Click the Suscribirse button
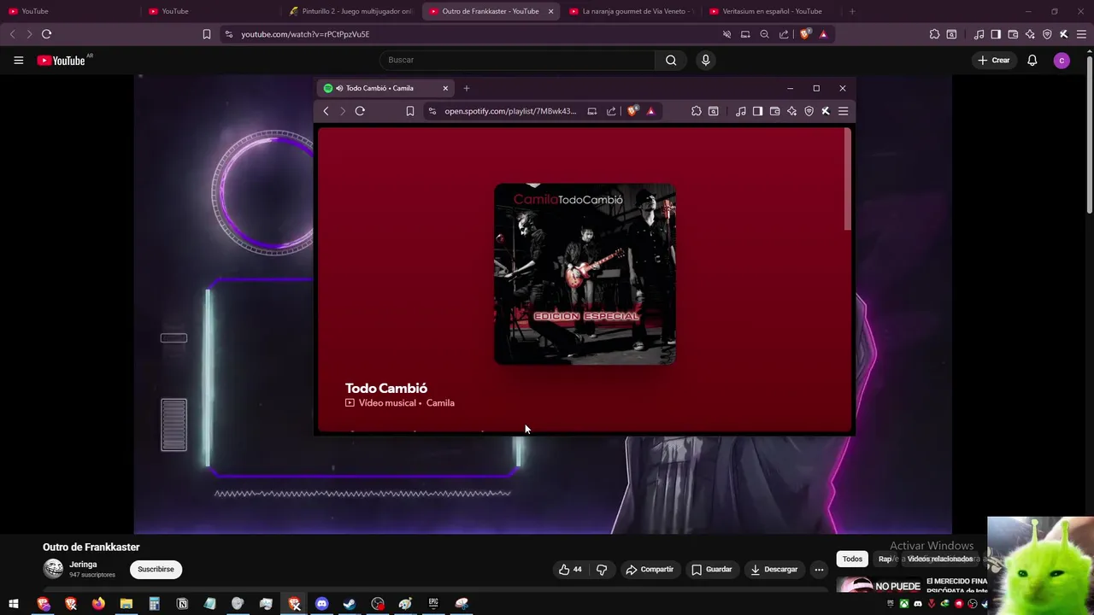Image resolution: width=1094 pixels, height=615 pixels. [156, 569]
